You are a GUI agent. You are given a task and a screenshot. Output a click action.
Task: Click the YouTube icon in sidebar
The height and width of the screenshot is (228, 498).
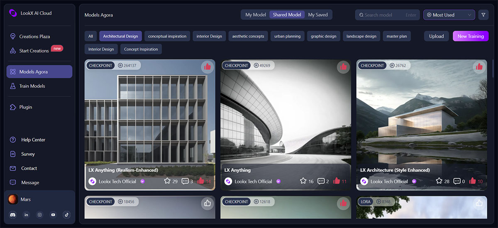(53, 215)
